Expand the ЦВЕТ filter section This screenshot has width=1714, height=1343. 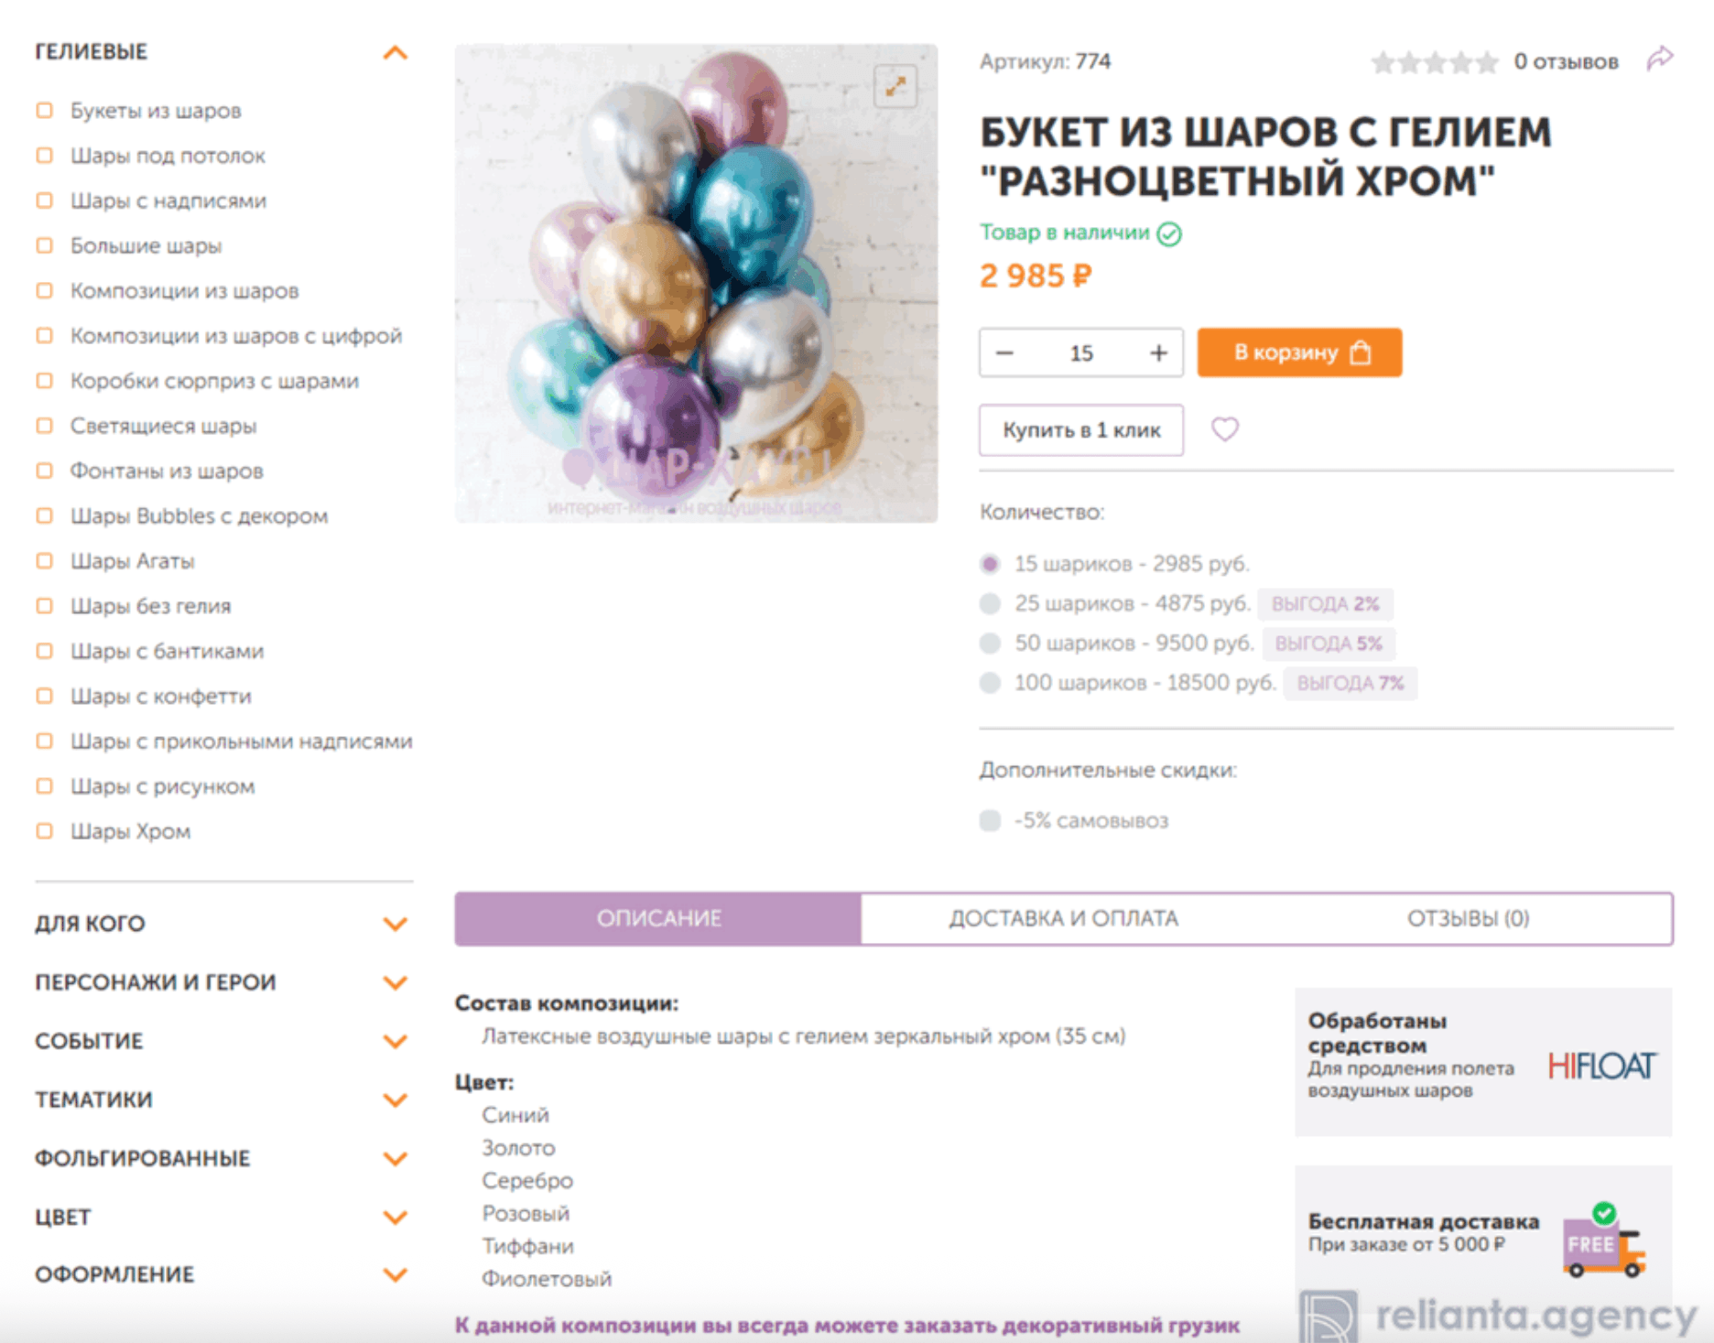(x=395, y=1218)
